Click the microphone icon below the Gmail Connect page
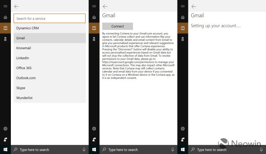 point(173,150)
